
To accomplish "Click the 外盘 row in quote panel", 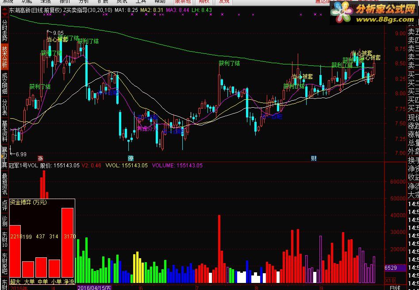I will coord(413,151).
